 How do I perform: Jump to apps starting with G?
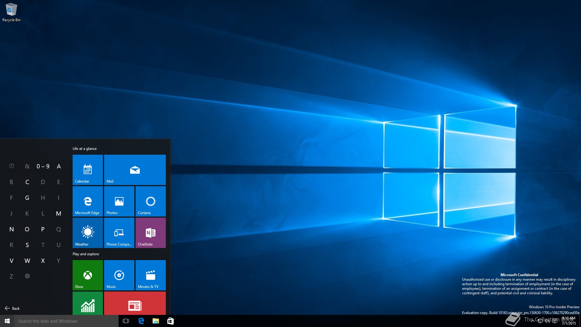[x=27, y=198]
